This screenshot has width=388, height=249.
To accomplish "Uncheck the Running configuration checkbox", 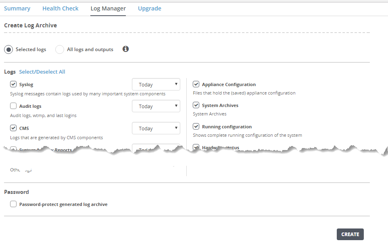I will [x=196, y=126].
